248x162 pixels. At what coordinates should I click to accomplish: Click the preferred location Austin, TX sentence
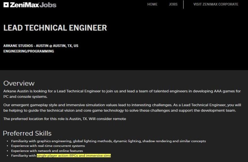[x=65, y=119]
